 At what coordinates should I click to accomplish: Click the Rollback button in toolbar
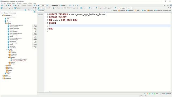[x=30, y=5]
